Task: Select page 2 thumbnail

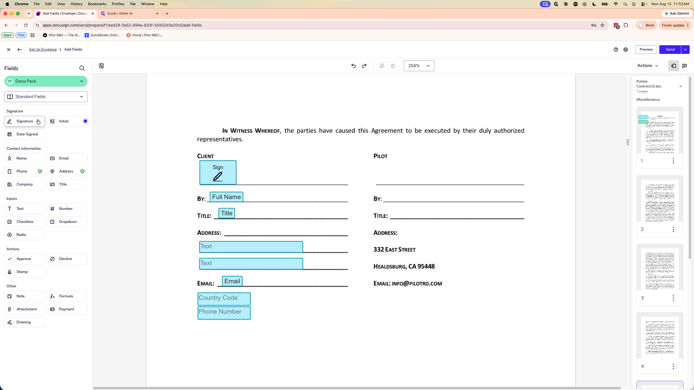Action: [x=660, y=201]
